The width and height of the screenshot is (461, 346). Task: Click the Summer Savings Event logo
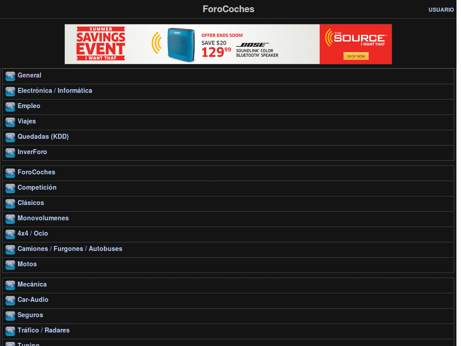tap(101, 44)
